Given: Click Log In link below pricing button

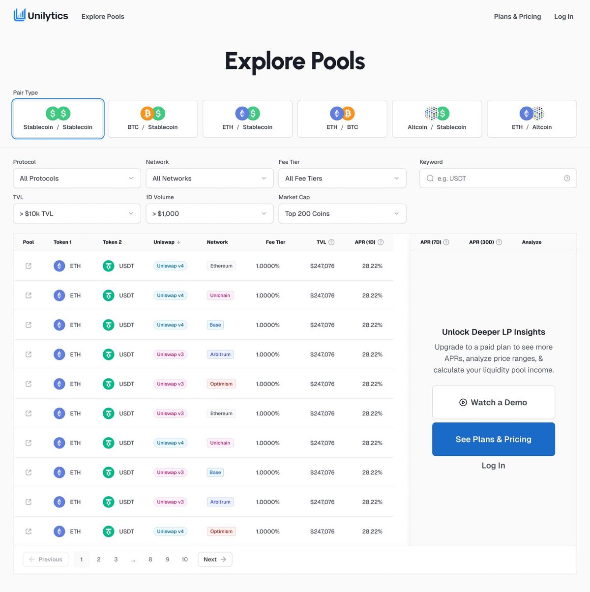Looking at the screenshot, I should click(494, 466).
